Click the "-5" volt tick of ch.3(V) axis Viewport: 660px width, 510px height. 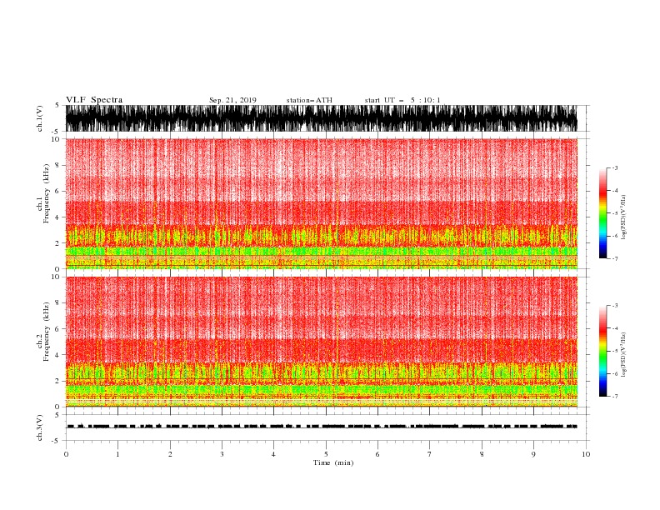[x=57, y=441]
